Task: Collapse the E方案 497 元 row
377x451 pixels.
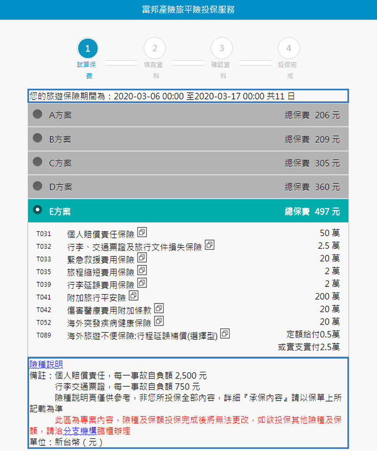Action: tap(188, 211)
